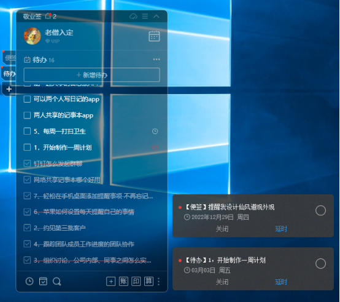Switch to the 便签 side tab

10,58
